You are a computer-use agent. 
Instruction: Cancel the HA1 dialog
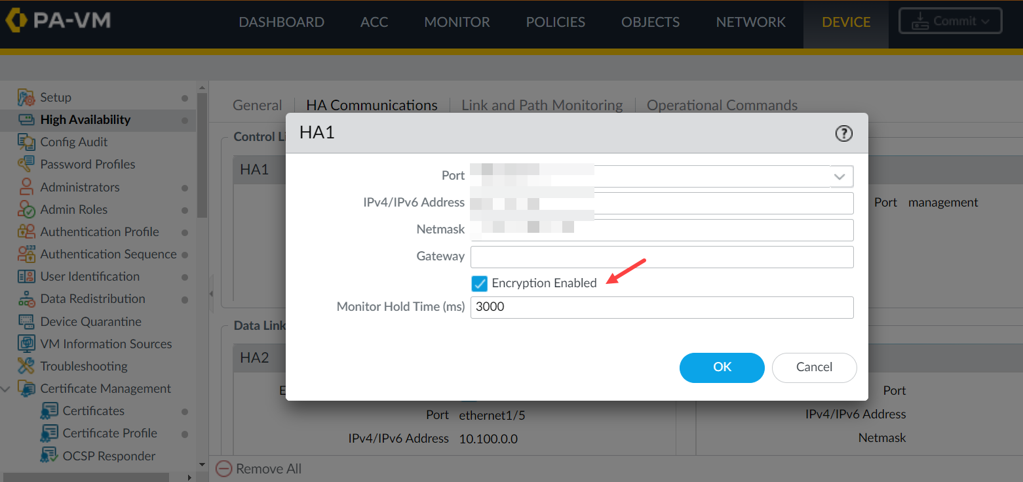pyautogui.click(x=814, y=367)
